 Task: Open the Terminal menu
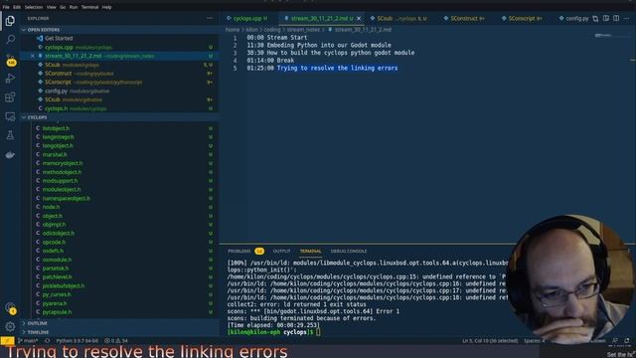tap(89, 7)
